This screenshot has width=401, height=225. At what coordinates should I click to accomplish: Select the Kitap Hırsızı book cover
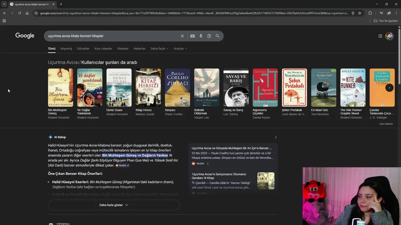[148, 88]
